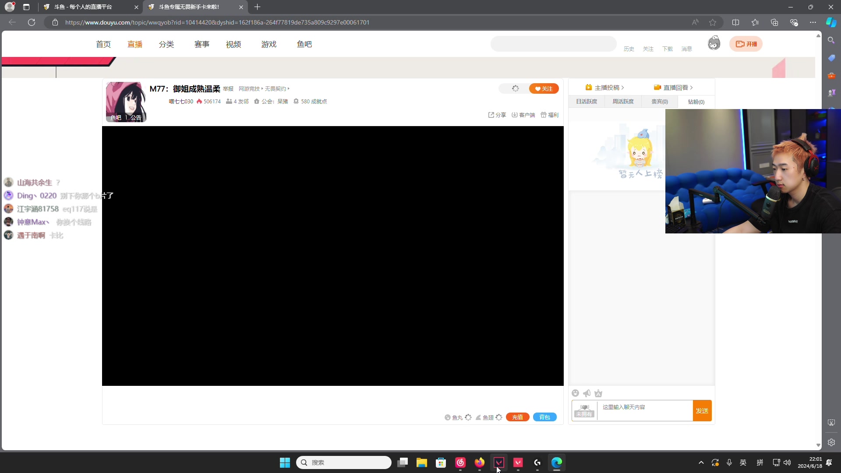Add page to favorites star icon
This screenshot has width=841, height=473.
click(x=713, y=22)
